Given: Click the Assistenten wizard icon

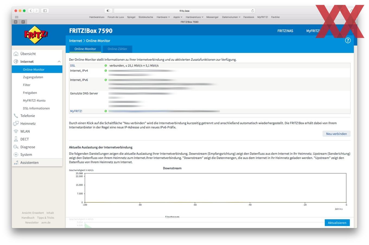Looking at the screenshot, I should click(16, 162).
